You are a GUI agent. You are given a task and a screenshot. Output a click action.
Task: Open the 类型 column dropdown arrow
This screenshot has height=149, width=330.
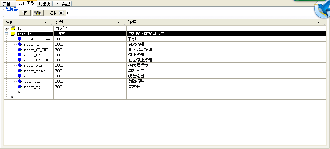119,22
